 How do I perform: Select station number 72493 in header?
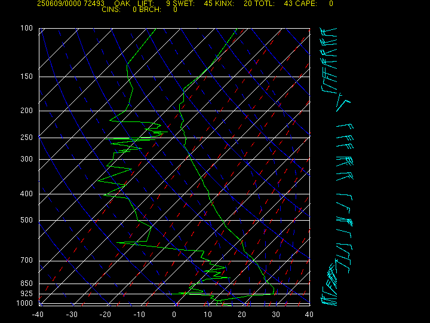94,4
